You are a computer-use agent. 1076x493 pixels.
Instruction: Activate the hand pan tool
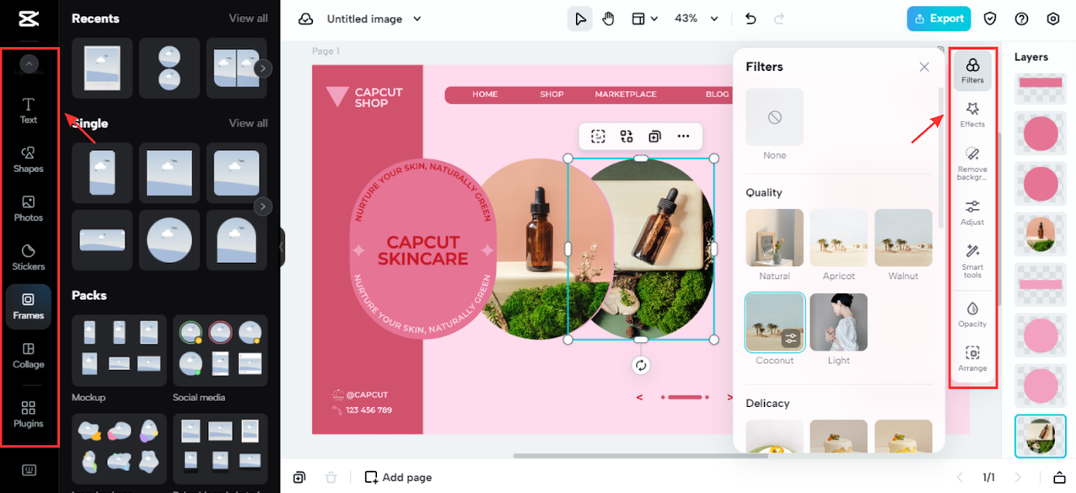pos(608,19)
